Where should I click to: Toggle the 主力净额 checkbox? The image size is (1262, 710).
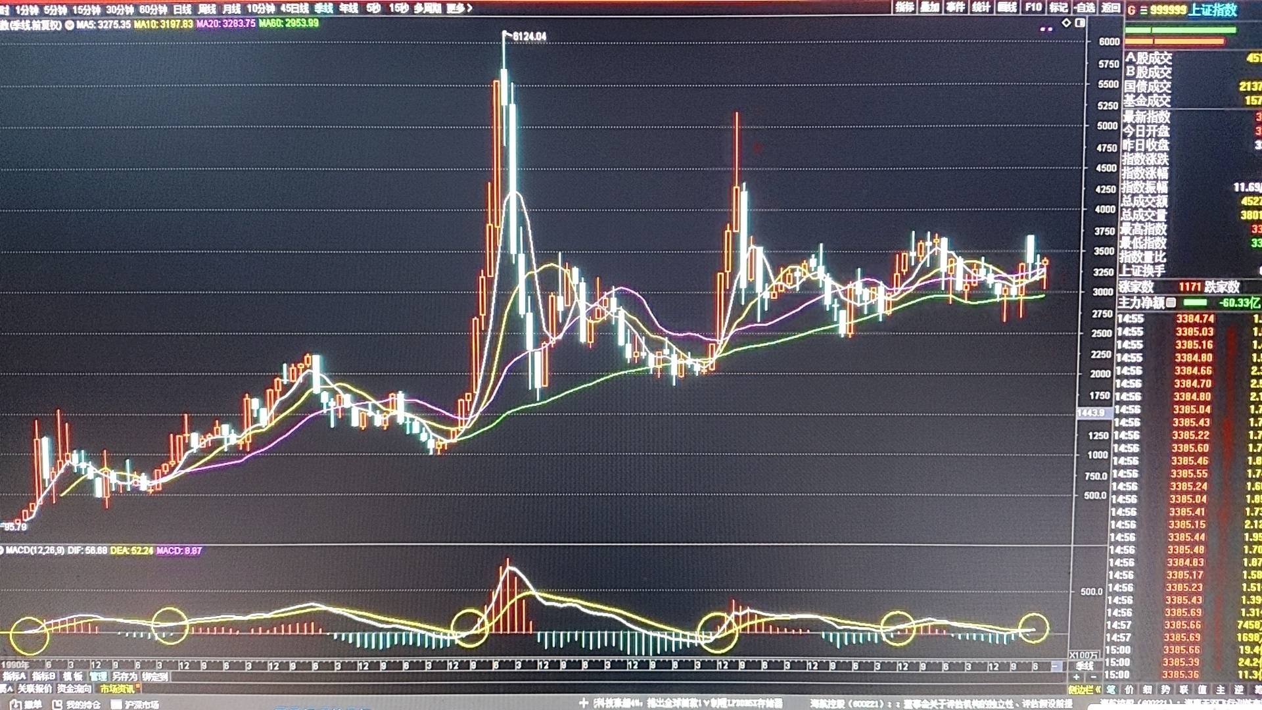pyautogui.click(x=1171, y=302)
